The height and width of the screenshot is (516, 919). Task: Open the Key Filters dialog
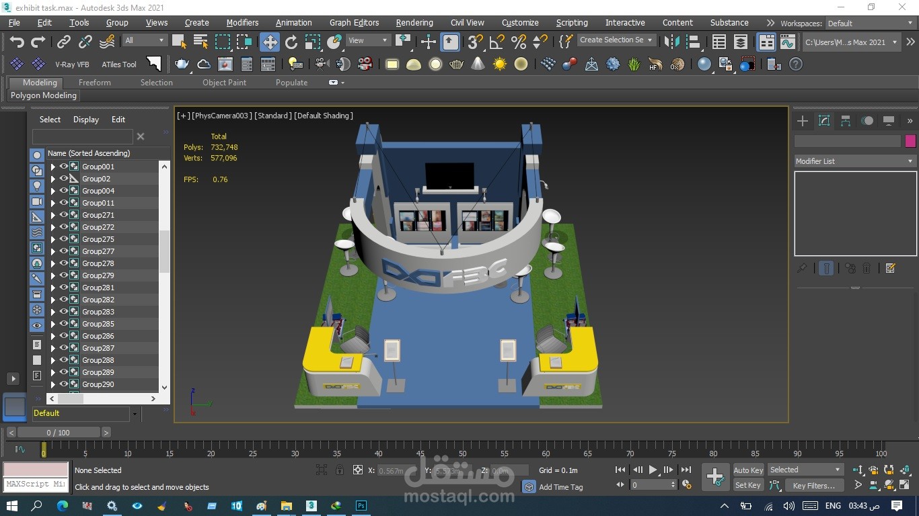tap(813, 485)
